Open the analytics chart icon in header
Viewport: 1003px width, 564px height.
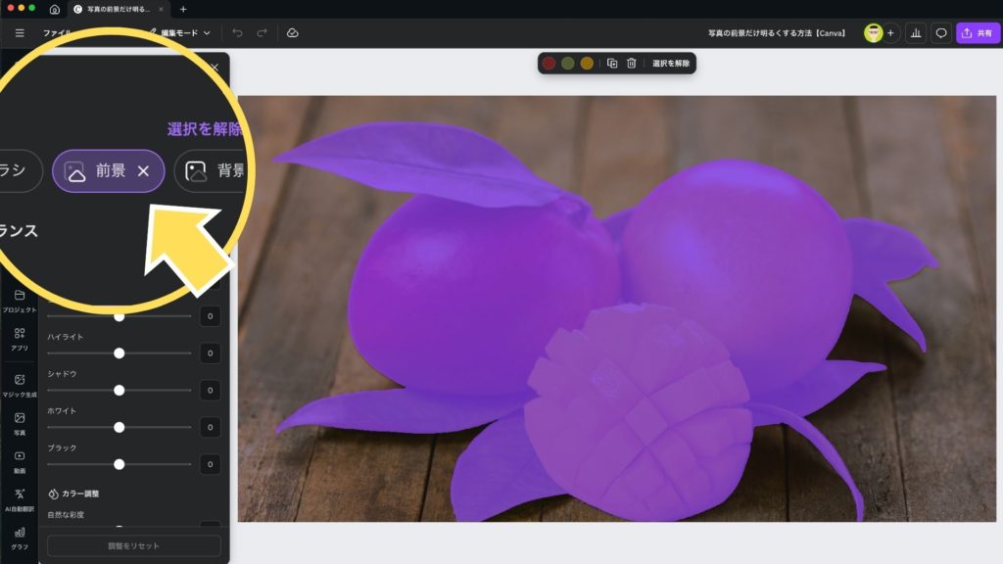point(916,33)
